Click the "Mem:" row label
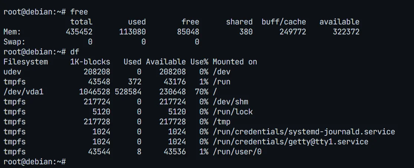 point(12,32)
